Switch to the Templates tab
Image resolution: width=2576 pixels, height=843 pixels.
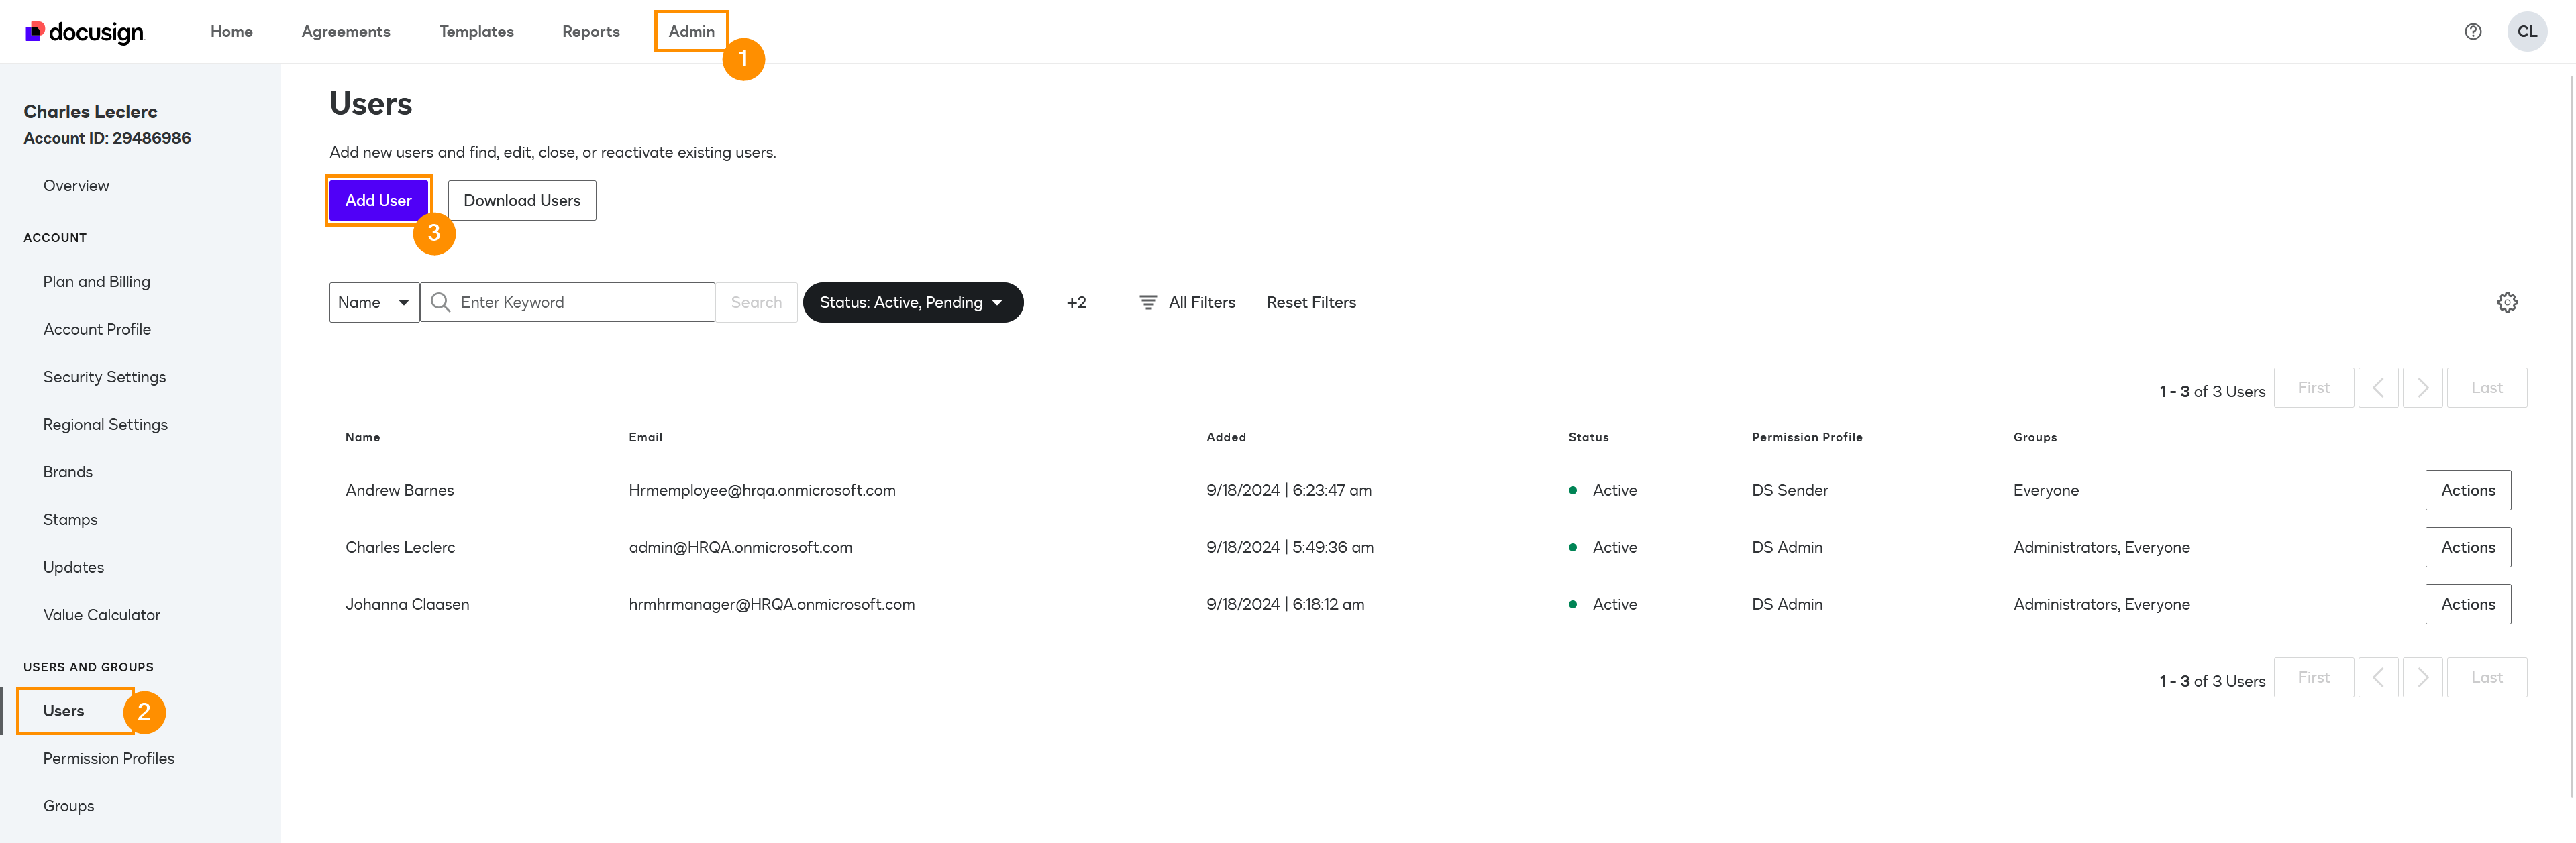click(x=476, y=32)
